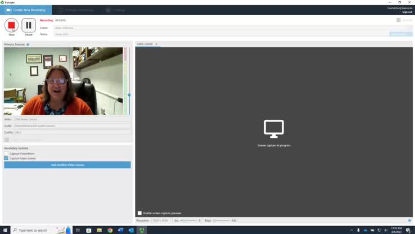Enable the Capture PowerPoint checkbox
The width and height of the screenshot is (415, 234).
point(7,154)
